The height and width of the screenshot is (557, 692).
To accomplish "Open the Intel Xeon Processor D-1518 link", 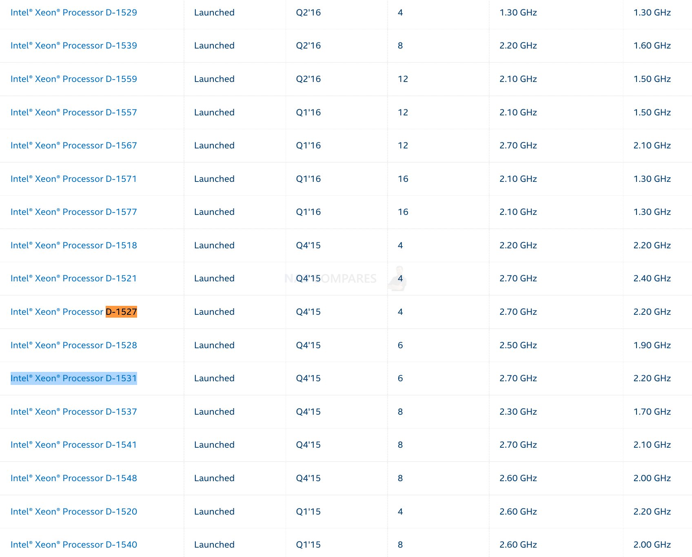I will [74, 245].
